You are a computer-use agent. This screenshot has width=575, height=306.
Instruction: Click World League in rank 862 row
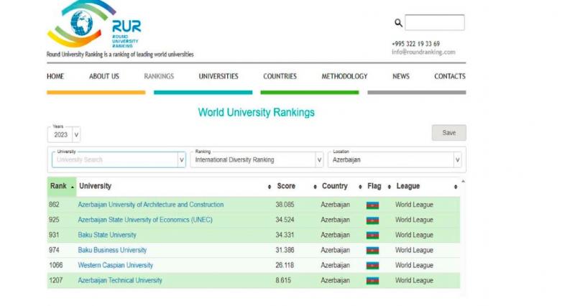tap(414, 205)
